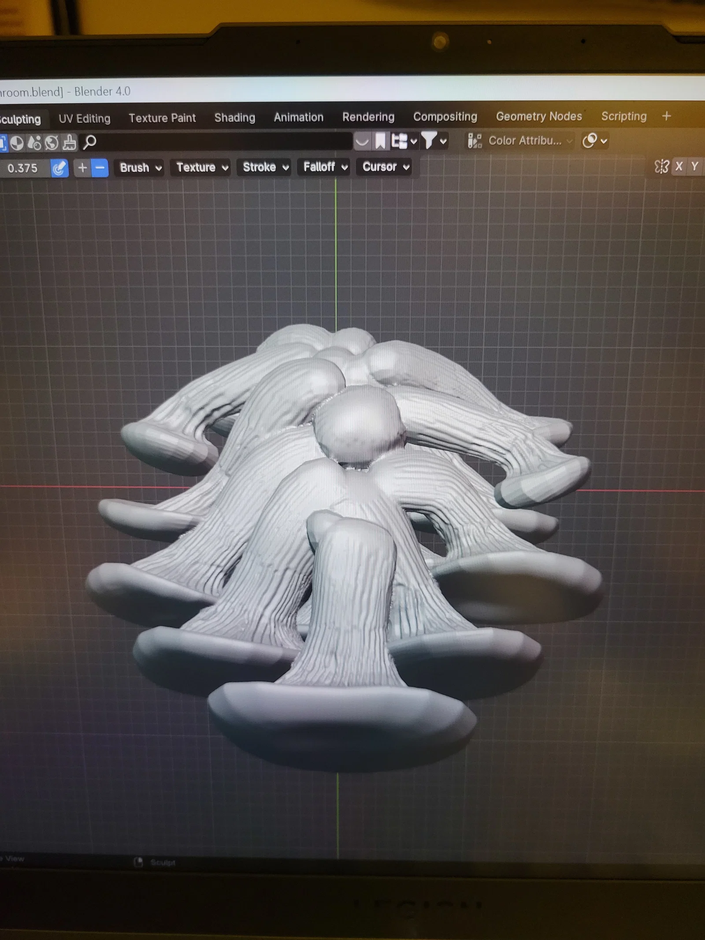
Task: Set brush direction to Add (plus)
Action: click(x=82, y=168)
